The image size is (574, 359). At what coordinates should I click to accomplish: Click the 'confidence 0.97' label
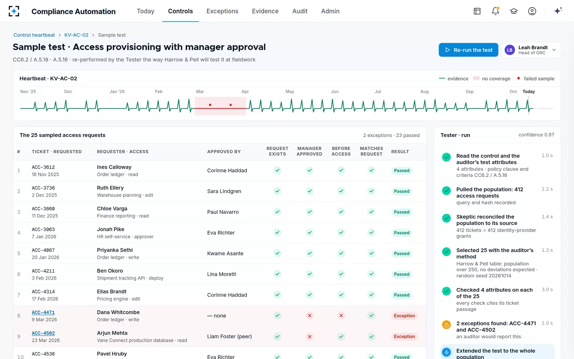(537, 135)
